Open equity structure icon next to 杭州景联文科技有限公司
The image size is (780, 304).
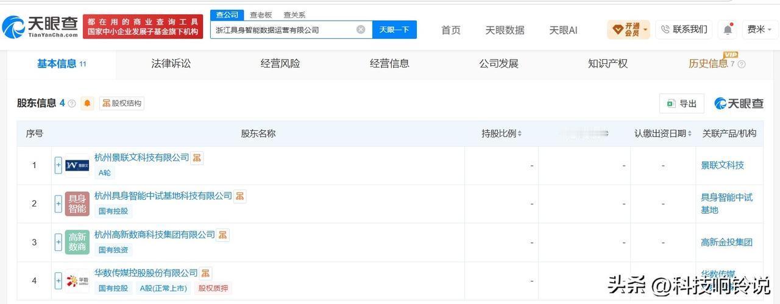click(x=197, y=158)
